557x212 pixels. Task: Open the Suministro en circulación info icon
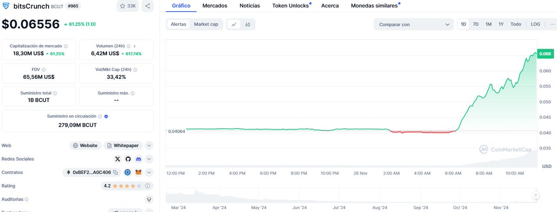(100, 116)
